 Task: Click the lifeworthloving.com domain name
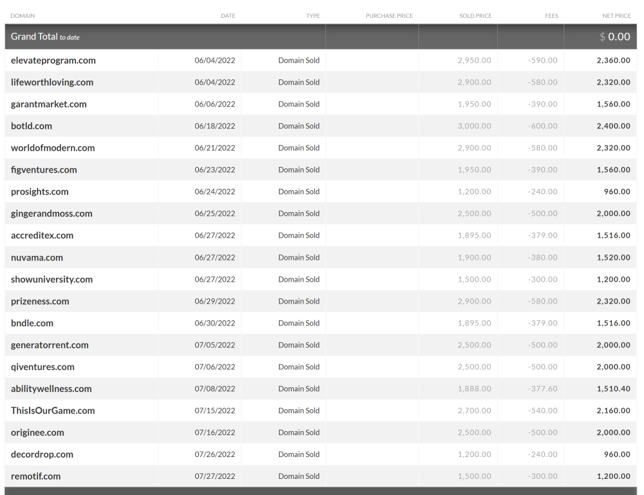[x=52, y=82]
